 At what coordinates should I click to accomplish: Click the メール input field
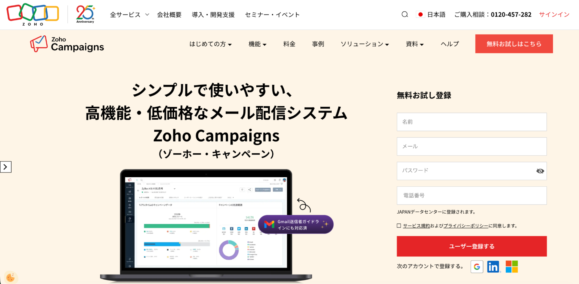click(x=472, y=146)
